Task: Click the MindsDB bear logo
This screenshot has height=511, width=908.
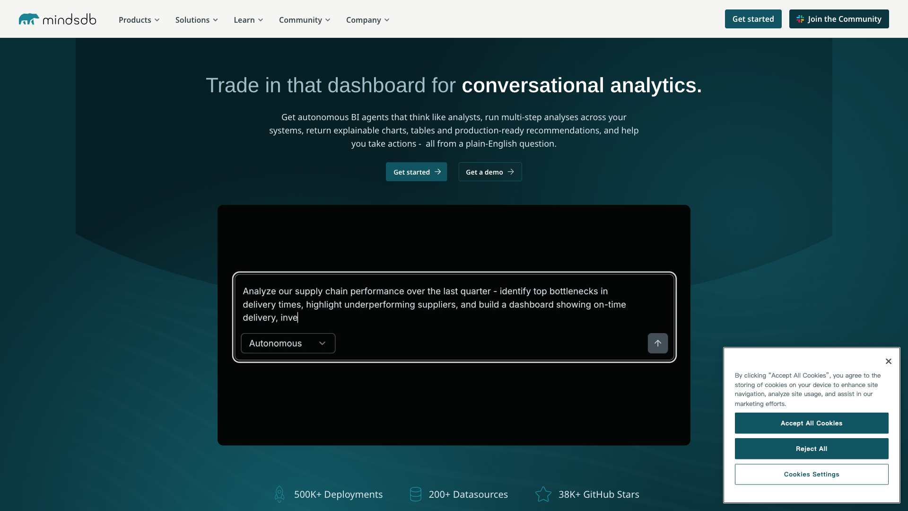Action: click(29, 19)
